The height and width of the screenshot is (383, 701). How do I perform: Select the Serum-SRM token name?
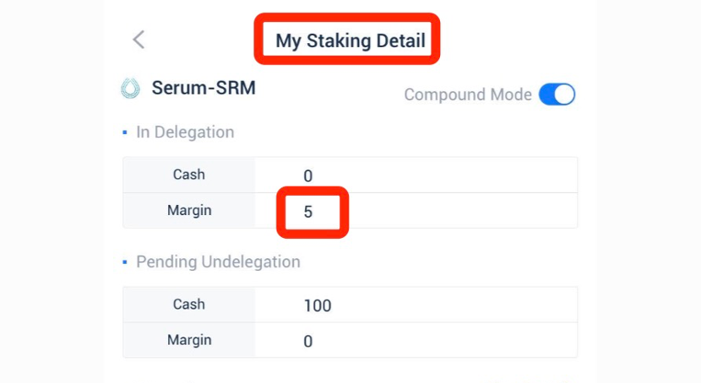(204, 87)
